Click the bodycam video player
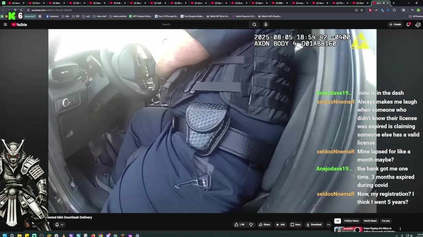Image resolution: width=423 pixels, height=237 pixels. [x=212, y=121]
